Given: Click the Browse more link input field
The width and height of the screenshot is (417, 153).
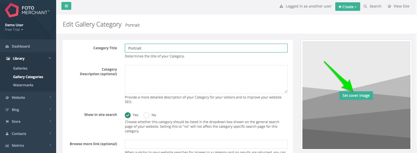Looking at the screenshot, I should (x=206, y=144).
